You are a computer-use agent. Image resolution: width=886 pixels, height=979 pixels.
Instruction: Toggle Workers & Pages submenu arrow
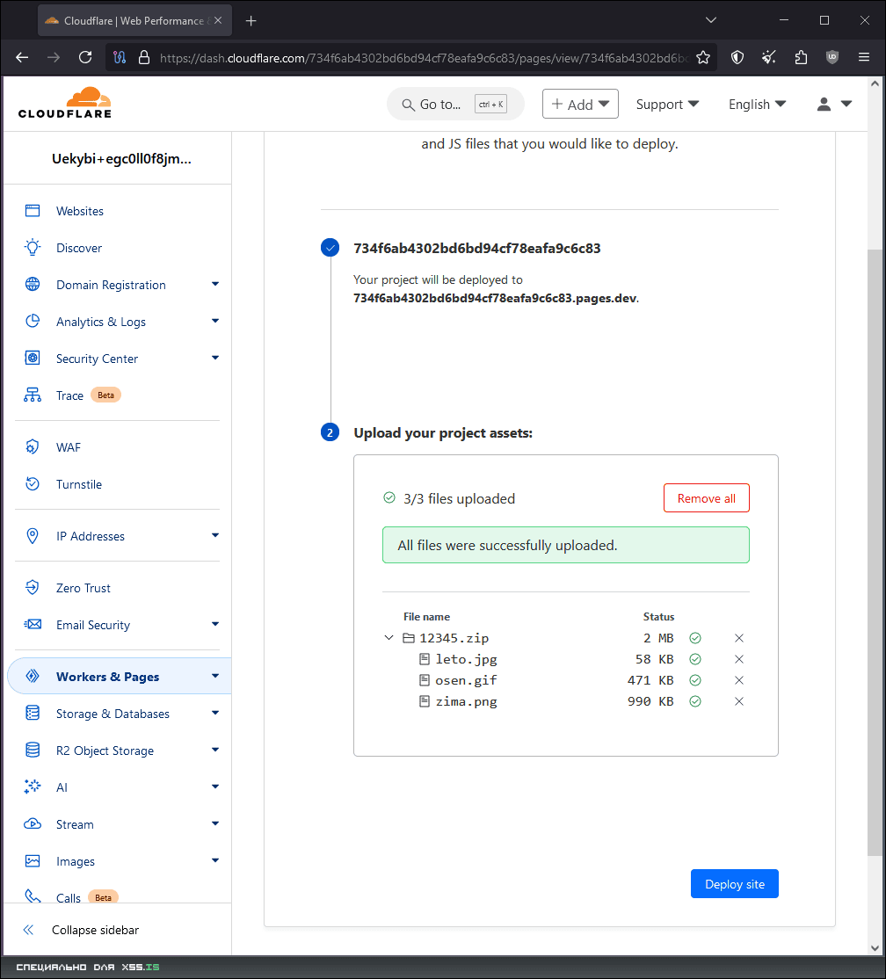[x=215, y=676]
